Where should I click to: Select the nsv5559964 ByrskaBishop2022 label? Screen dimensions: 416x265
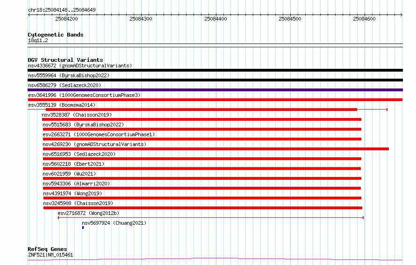tap(69, 75)
